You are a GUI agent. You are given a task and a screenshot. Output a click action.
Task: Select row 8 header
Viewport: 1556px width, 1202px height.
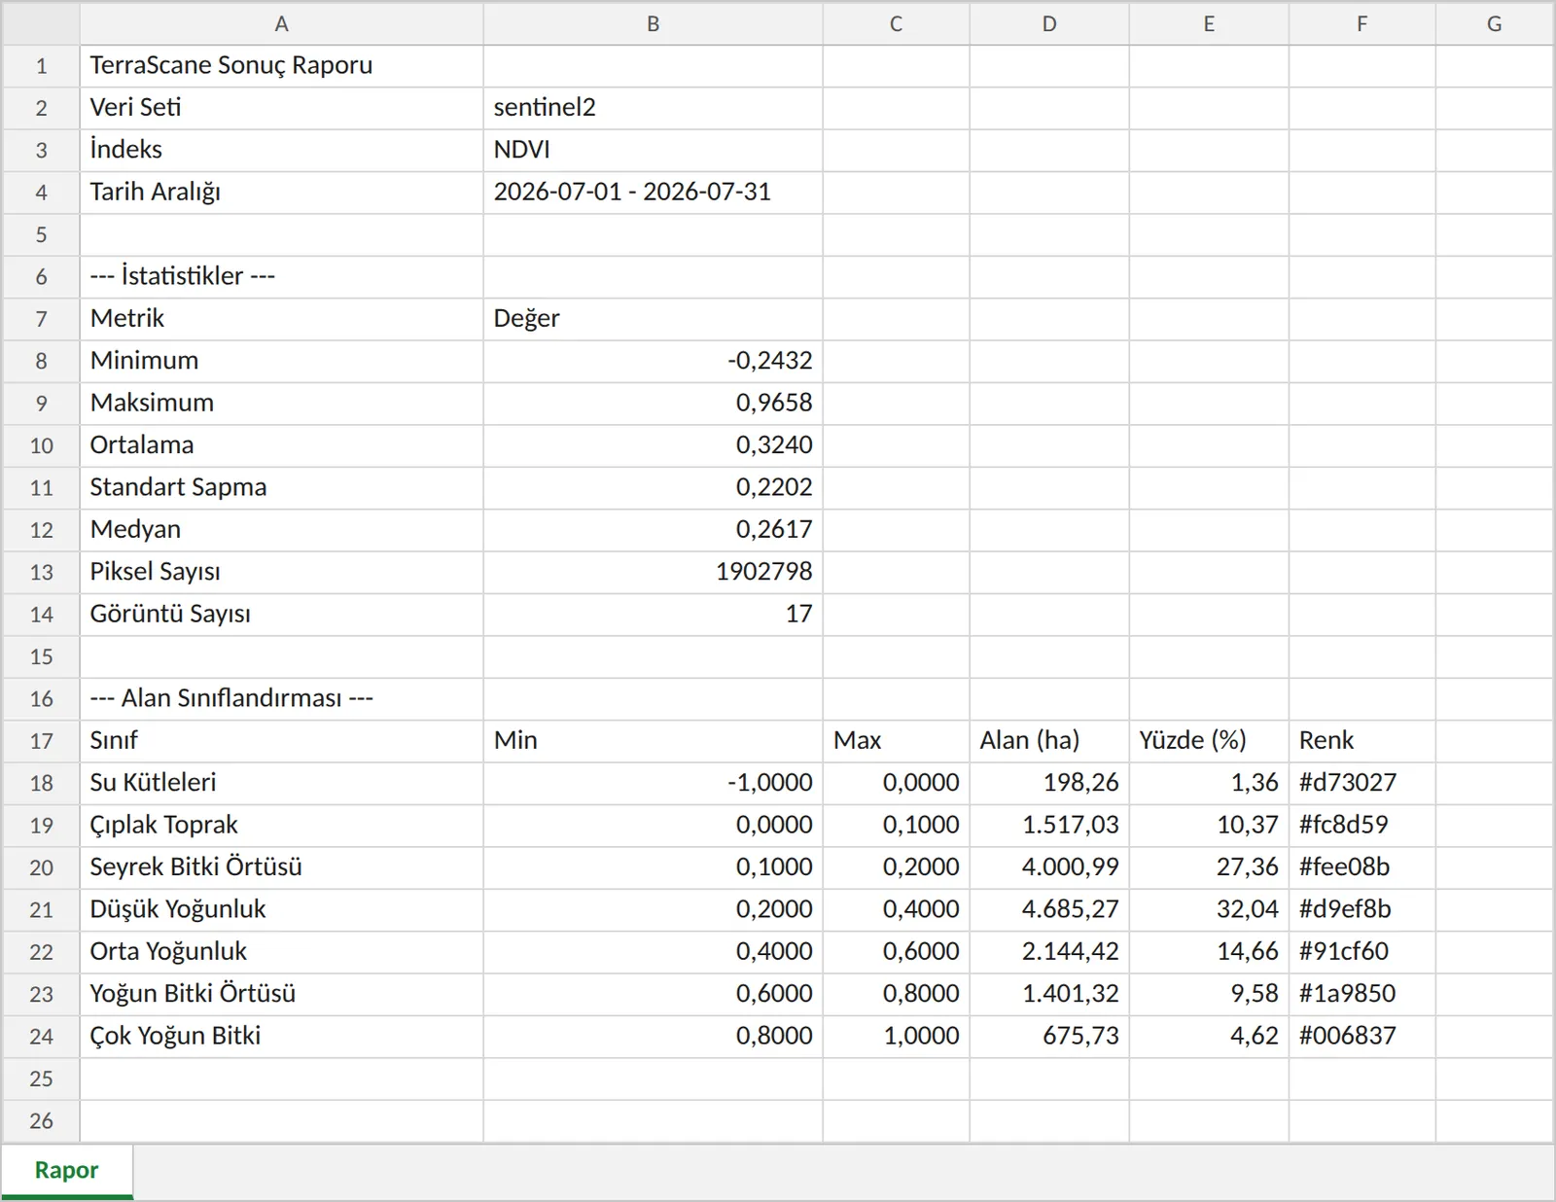[41, 361]
